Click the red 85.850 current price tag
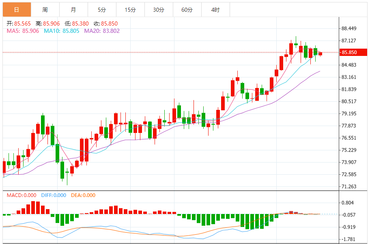 point(349,52)
